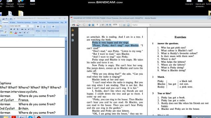Click the Skype icon in the taskbar
The height and width of the screenshot is (118, 211).
[x=30, y=117]
